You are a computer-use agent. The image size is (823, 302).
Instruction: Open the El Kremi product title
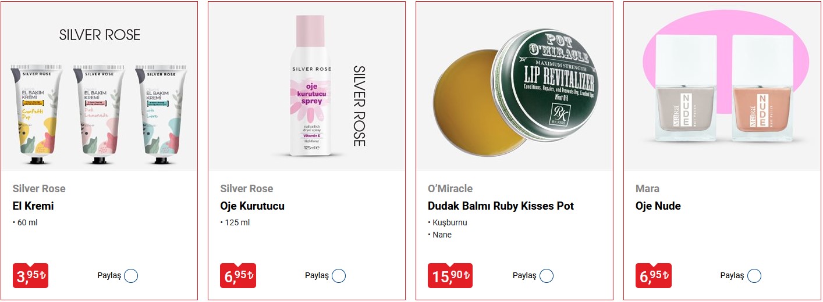tap(33, 206)
